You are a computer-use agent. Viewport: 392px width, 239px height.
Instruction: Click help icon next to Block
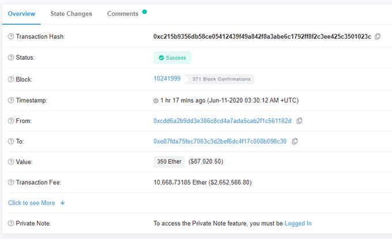click(x=11, y=79)
